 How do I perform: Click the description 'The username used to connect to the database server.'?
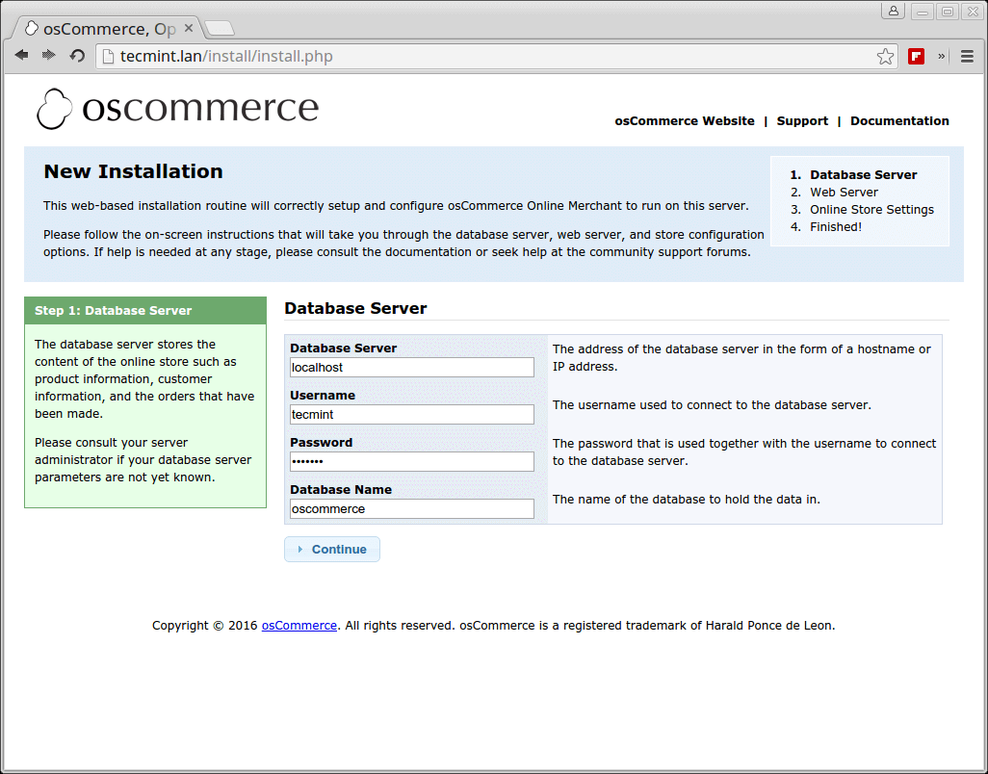click(712, 405)
